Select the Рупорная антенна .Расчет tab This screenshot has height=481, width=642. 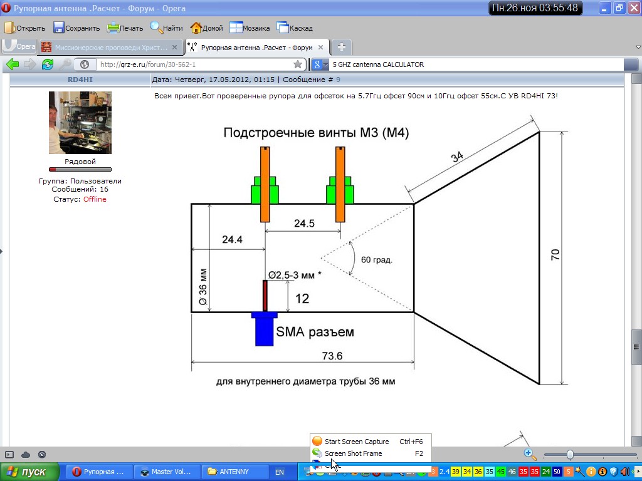[x=256, y=48]
